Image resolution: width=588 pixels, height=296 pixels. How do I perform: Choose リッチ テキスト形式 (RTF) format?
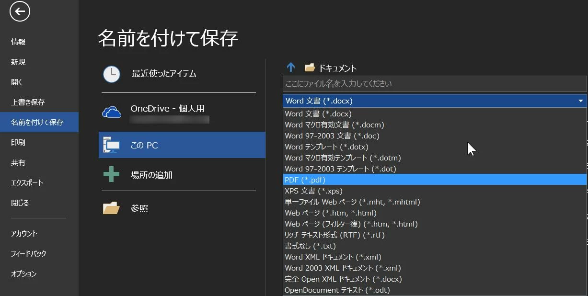tap(435, 235)
